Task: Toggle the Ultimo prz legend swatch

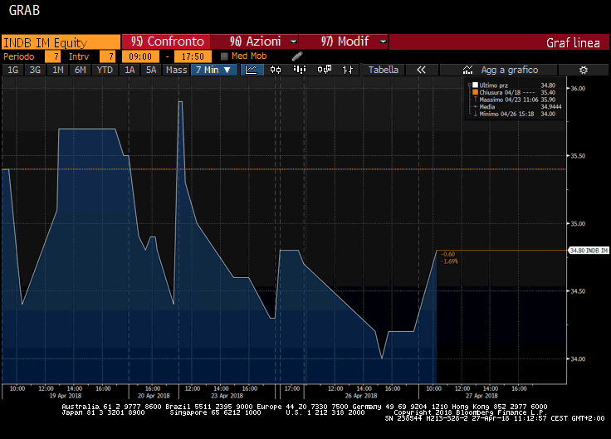Action: tap(474, 85)
